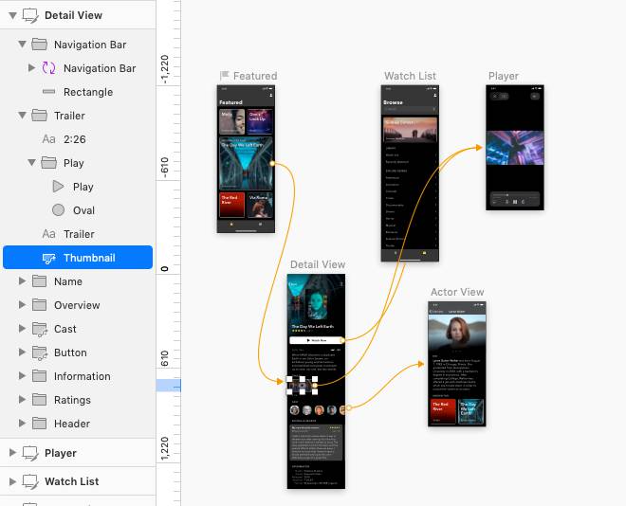Image resolution: width=626 pixels, height=506 pixels.
Task: Expand the Navigation Bar symbol layer
Action: 31,68
